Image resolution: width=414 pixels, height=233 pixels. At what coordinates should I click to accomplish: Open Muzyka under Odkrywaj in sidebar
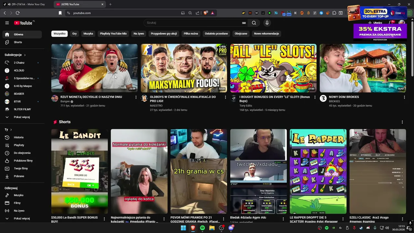(x=22, y=195)
